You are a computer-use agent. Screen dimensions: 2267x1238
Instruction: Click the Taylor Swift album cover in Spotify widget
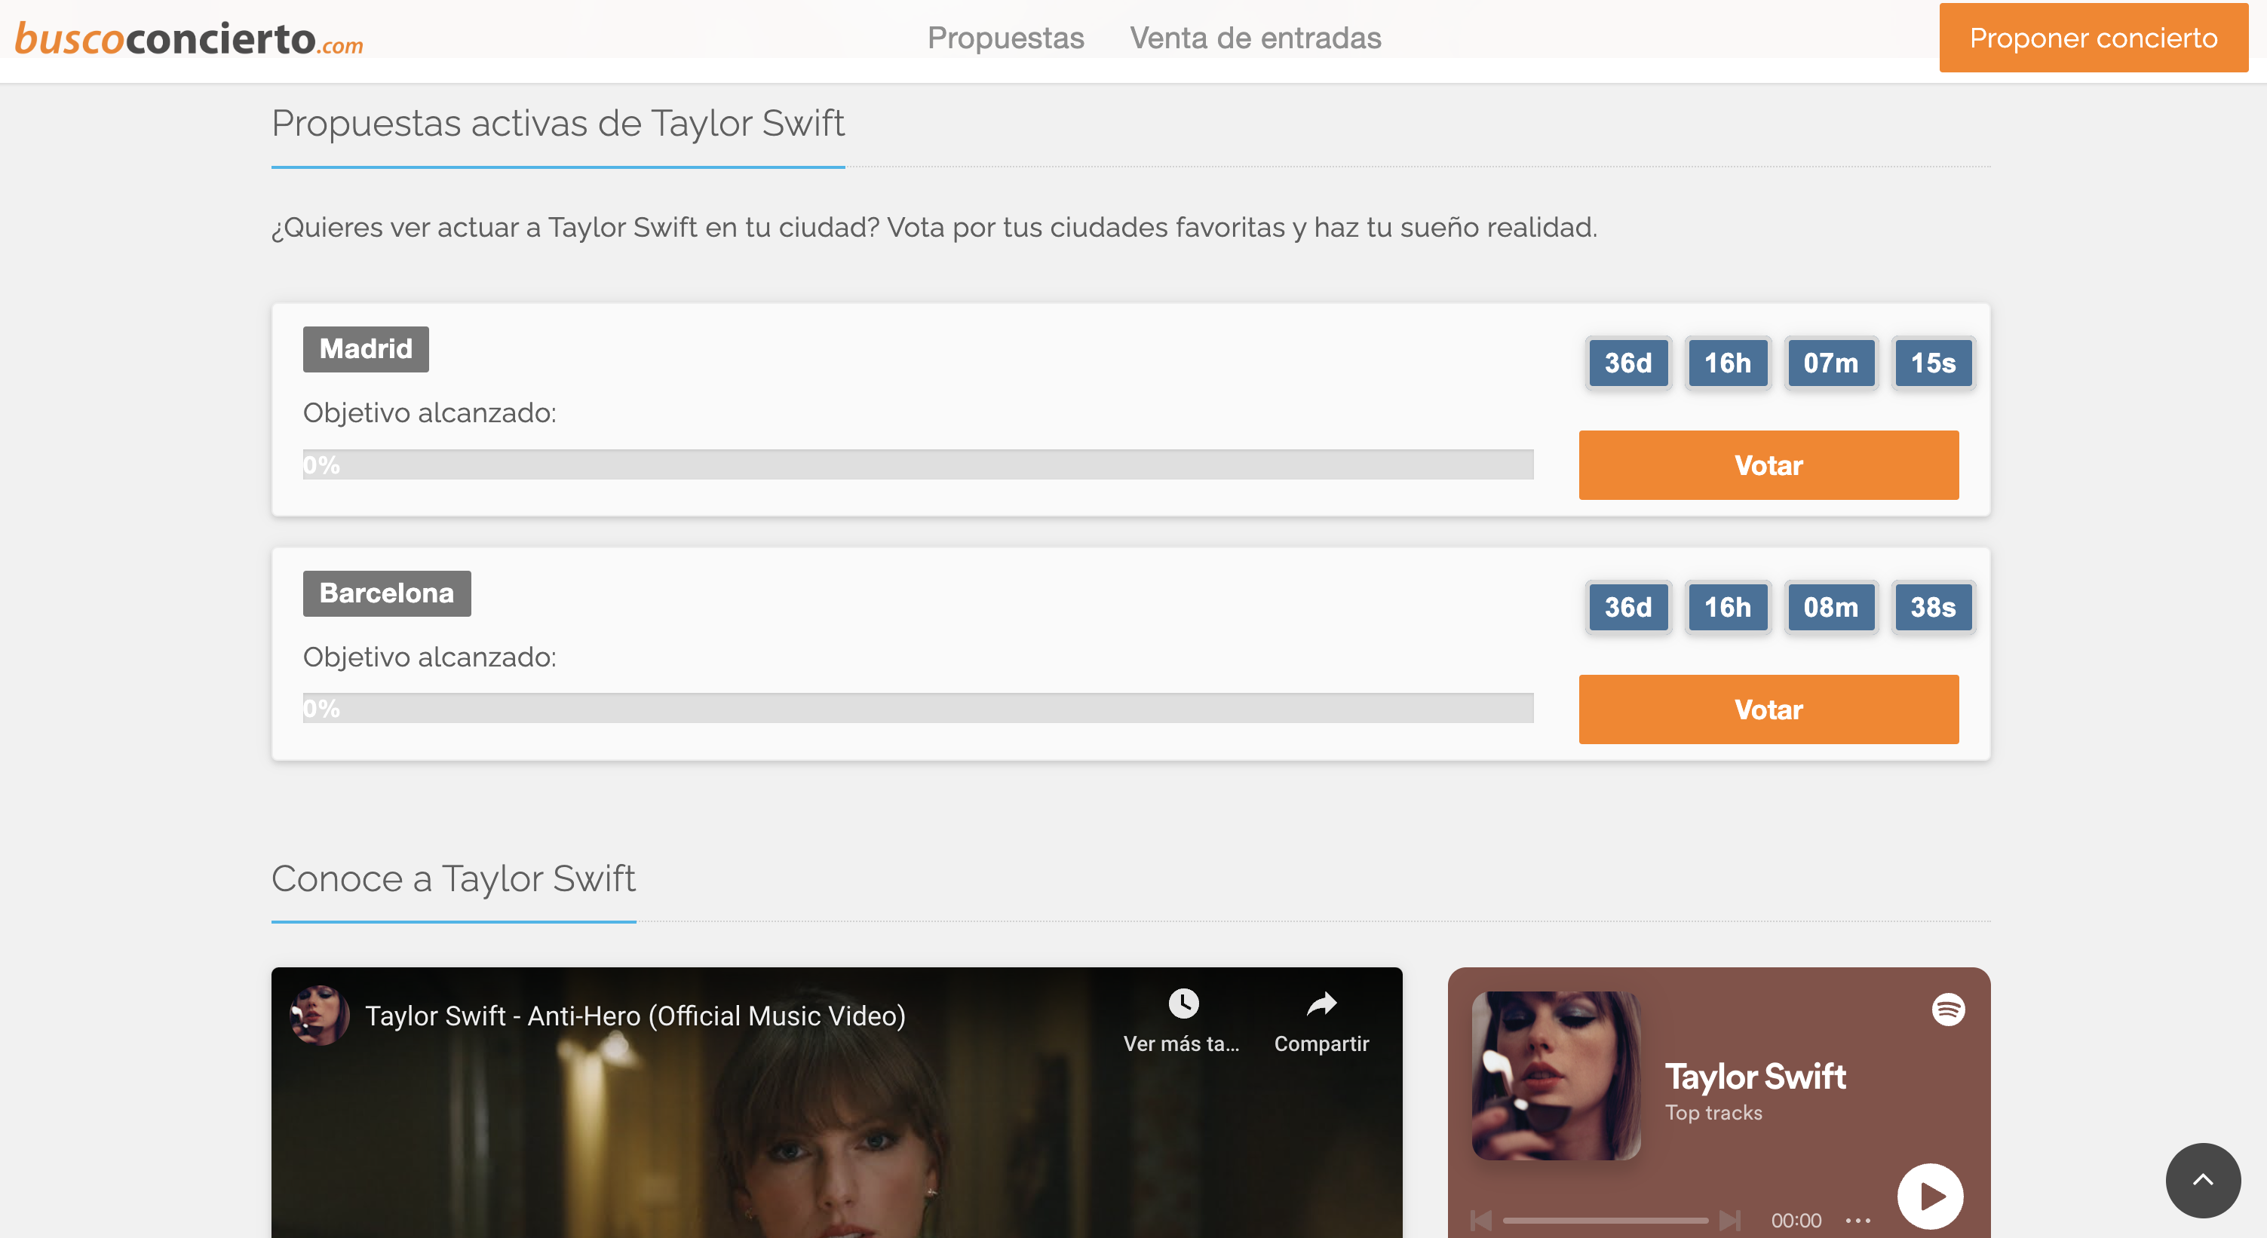tap(1555, 1075)
